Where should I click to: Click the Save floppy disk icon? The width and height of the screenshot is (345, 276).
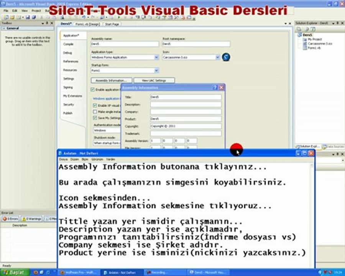point(28,17)
